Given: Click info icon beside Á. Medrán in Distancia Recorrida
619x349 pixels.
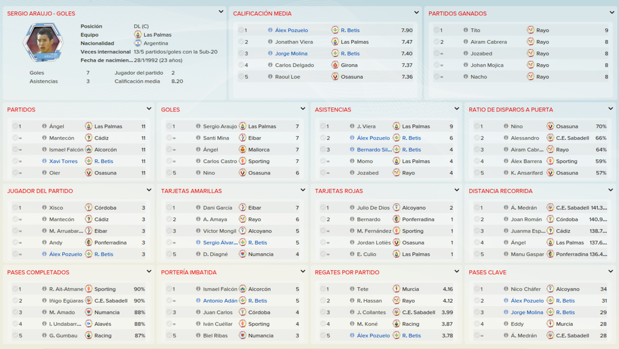Looking at the screenshot, I should [506, 208].
